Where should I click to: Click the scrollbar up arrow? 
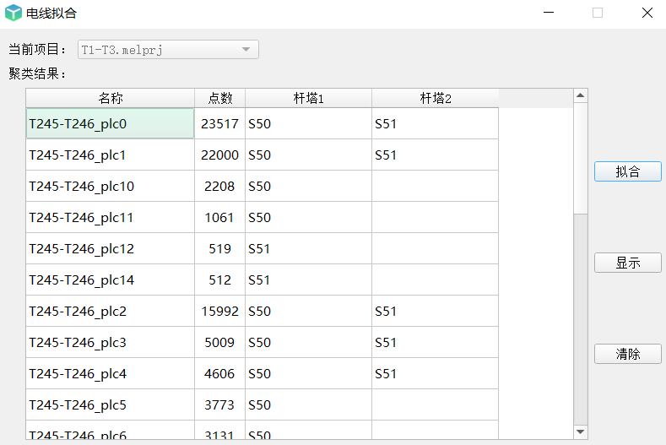click(x=580, y=95)
